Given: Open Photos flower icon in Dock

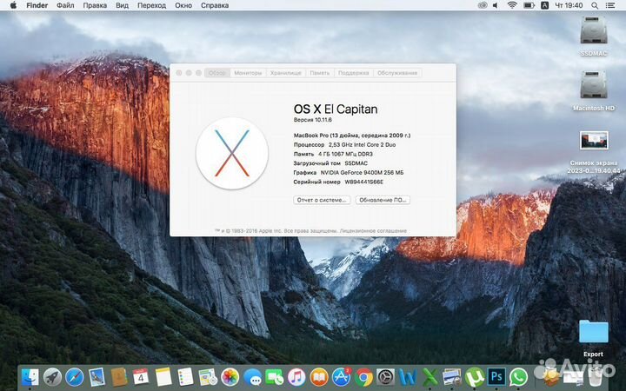Looking at the screenshot, I should pos(230,376).
